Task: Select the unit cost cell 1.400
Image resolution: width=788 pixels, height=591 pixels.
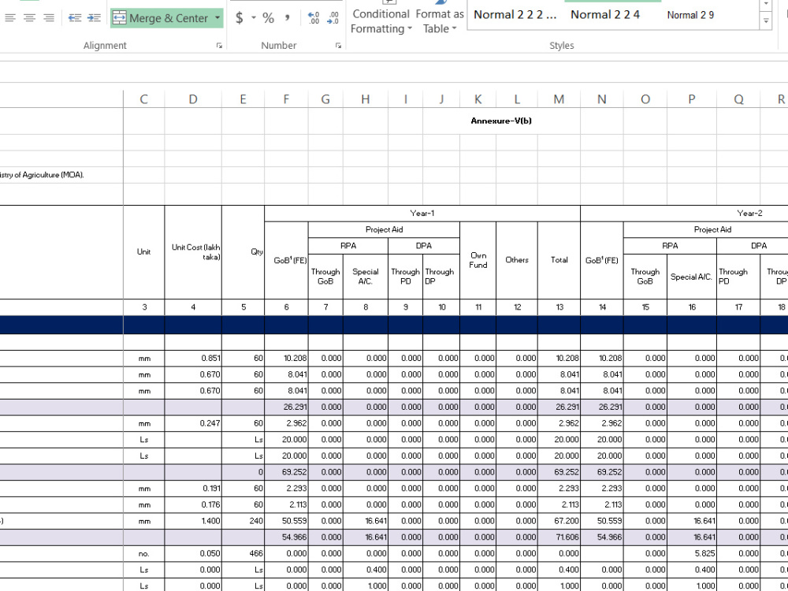Action: [x=193, y=521]
